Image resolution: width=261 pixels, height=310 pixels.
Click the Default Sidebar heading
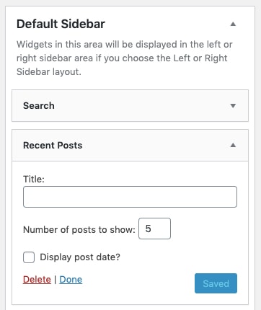61,24
